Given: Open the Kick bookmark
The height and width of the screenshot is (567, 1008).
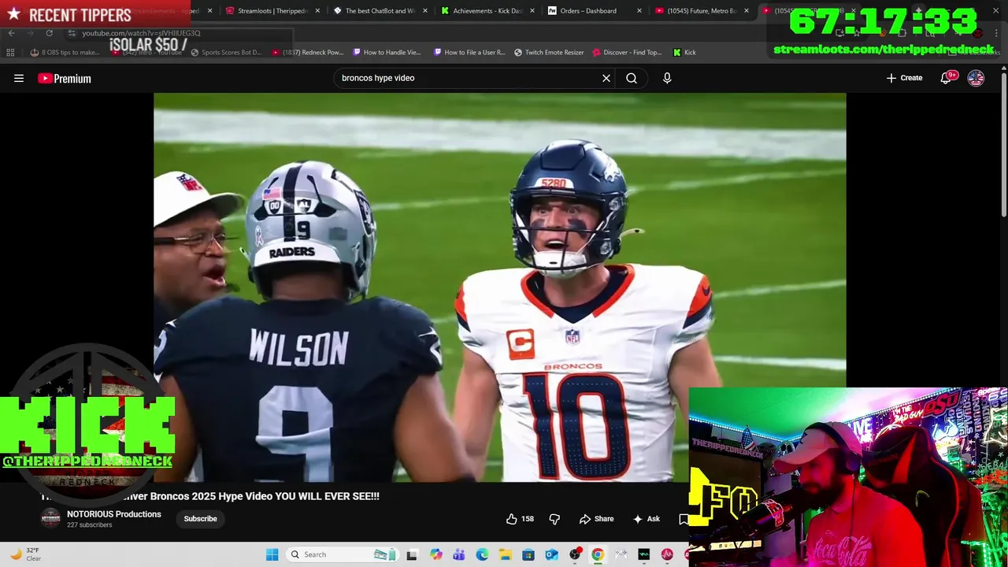Looking at the screenshot, I should [684, 52].
